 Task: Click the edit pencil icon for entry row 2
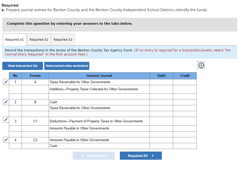click(6, 102)
